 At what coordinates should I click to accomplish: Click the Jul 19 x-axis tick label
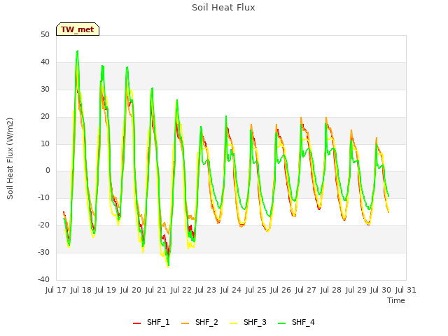pos(106,290)
